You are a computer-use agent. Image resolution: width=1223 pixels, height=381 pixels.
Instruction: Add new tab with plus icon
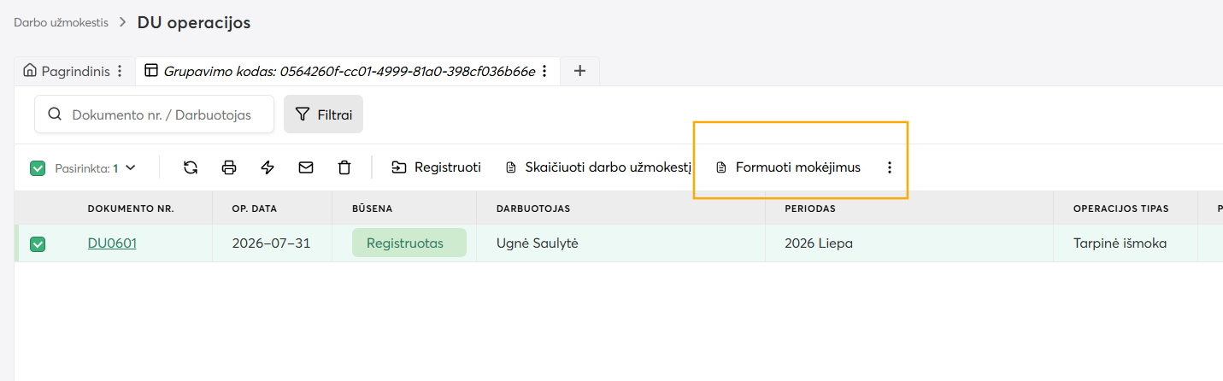(579, 71)
